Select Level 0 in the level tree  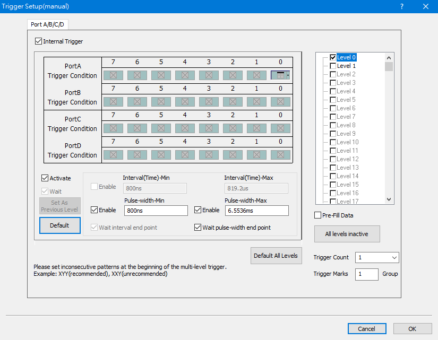346,57
